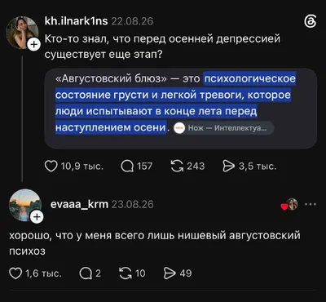Share the post using the 3,5 тыс. send icon

click(228, 167)
